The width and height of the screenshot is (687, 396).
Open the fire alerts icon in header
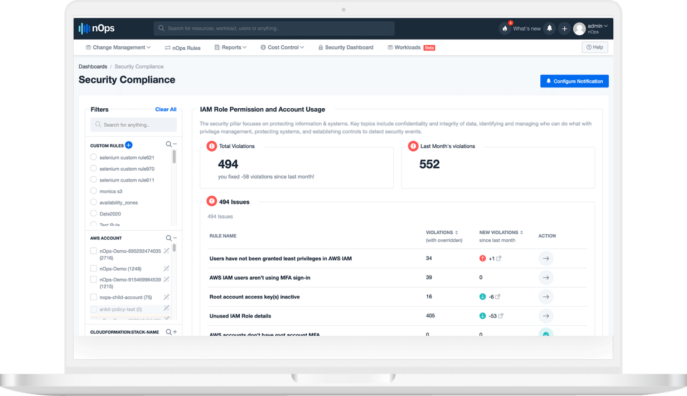505,28
